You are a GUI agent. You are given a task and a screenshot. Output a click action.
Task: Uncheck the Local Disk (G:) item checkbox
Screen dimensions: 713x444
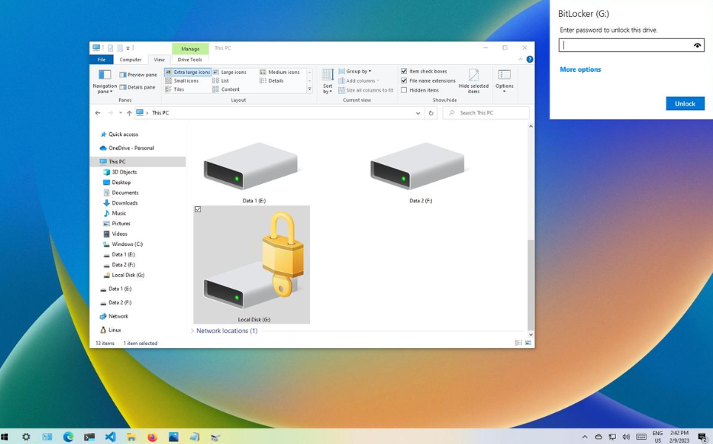pyautogui.click(x=197, y=210)
